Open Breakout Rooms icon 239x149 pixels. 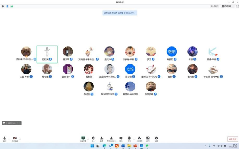[x=139, y=139]
